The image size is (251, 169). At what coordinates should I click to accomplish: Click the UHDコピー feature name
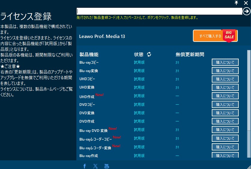coord(87,79)
